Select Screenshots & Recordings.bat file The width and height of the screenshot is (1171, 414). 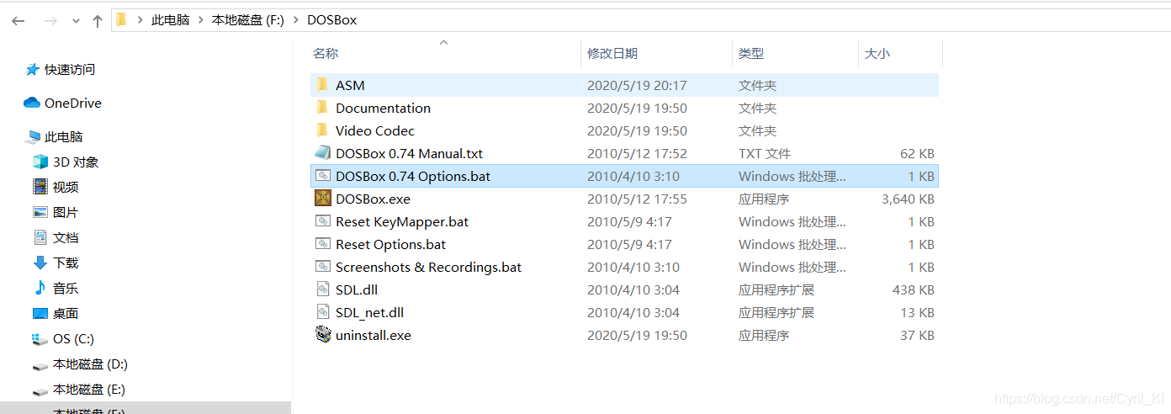pos(428,267)
